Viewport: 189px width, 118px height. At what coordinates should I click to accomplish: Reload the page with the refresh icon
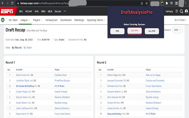pyautogui.click(x=12, y=3)
